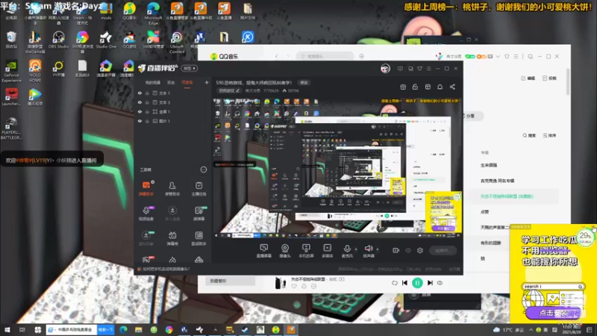This screenshot has height=336, width=597.
Task: Toggle the lock on the 图片 1 layer
Action: [x=147, y=121]
